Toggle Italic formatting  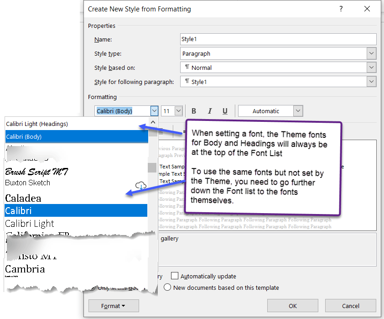click(x=209, y=111)
